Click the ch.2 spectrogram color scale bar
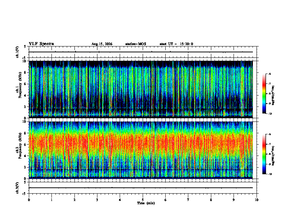Image resolution: width=289 pixels, height=224 pixels. tap(264, 154)
